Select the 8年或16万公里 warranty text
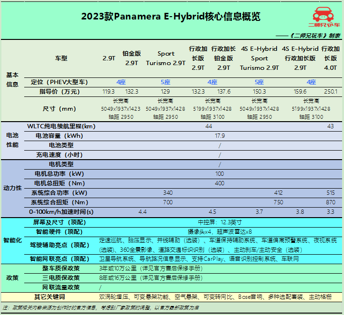 point(118,278)
